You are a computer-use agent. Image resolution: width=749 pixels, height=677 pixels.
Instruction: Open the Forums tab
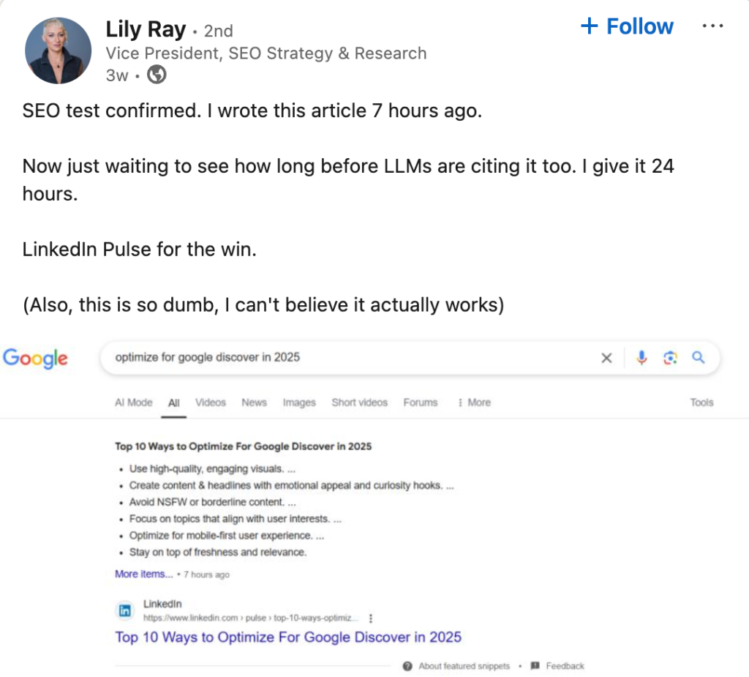[420, 403]
